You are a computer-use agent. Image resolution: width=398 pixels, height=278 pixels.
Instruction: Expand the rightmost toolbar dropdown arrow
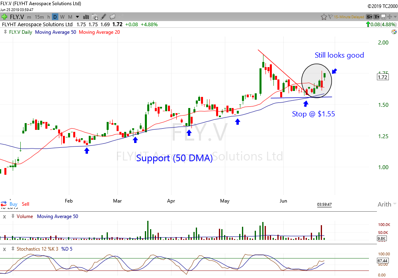(x=395, y=17)
